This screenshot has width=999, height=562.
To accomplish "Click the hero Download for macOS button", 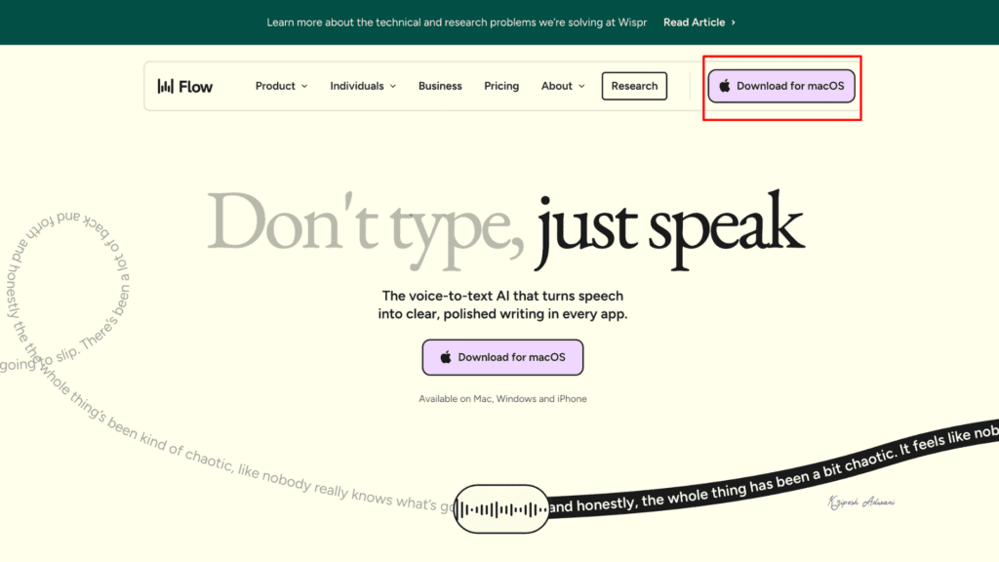I will pos(502,357).
